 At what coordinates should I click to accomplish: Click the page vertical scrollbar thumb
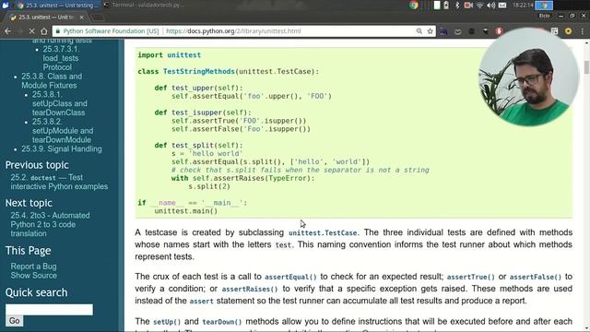[586, 67]
